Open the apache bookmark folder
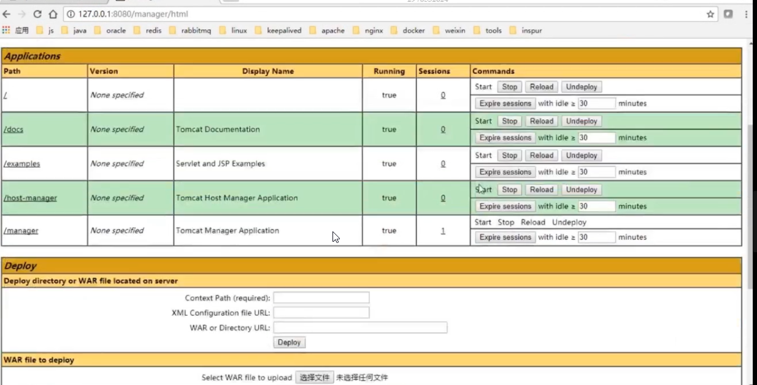This screenshot has width=757, height=385. tap(327, 30)
